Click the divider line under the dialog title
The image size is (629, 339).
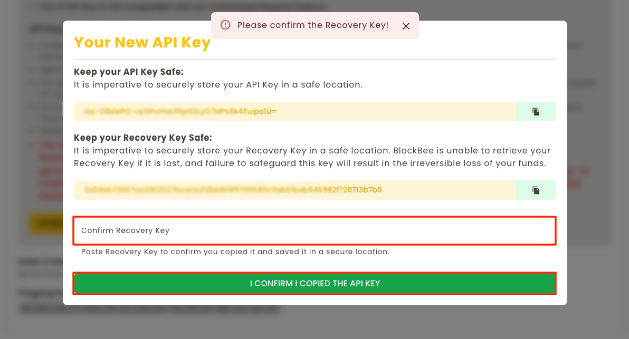314,60
